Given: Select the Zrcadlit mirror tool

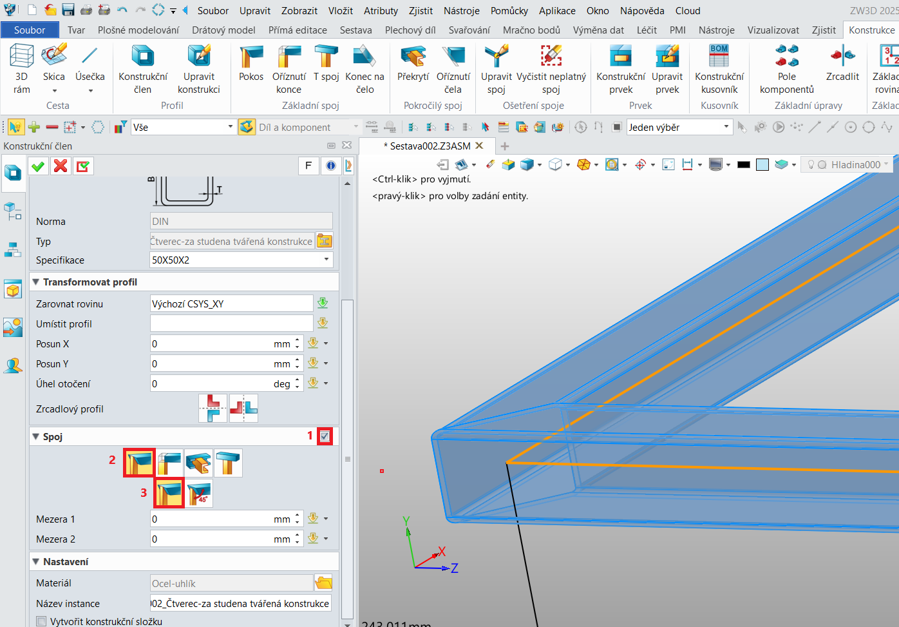Looking at the screenshot, I should tap(842, 63).
